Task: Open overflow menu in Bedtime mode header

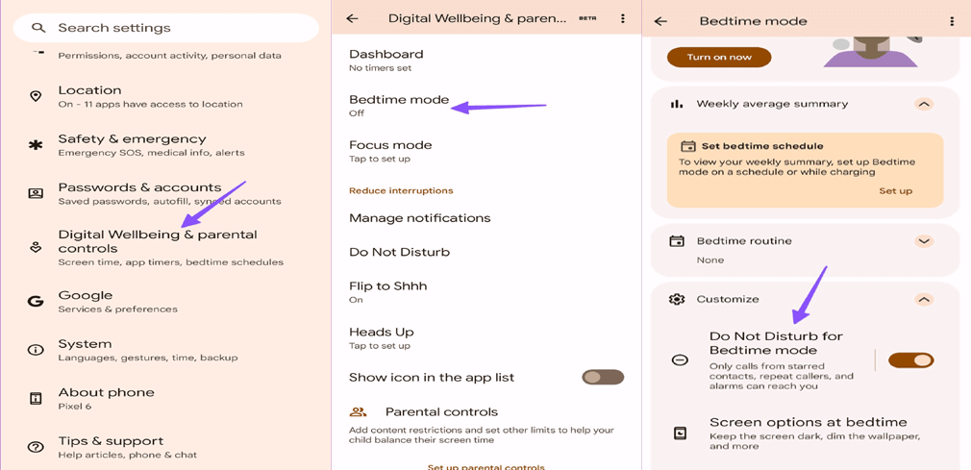Action: [953, 21]
